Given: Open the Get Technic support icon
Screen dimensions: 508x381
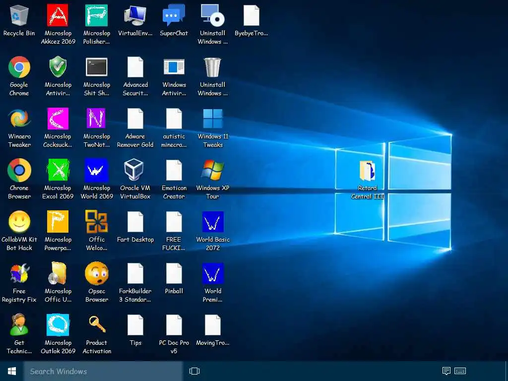Looking at the screenshot, I should tap(19, 324).
